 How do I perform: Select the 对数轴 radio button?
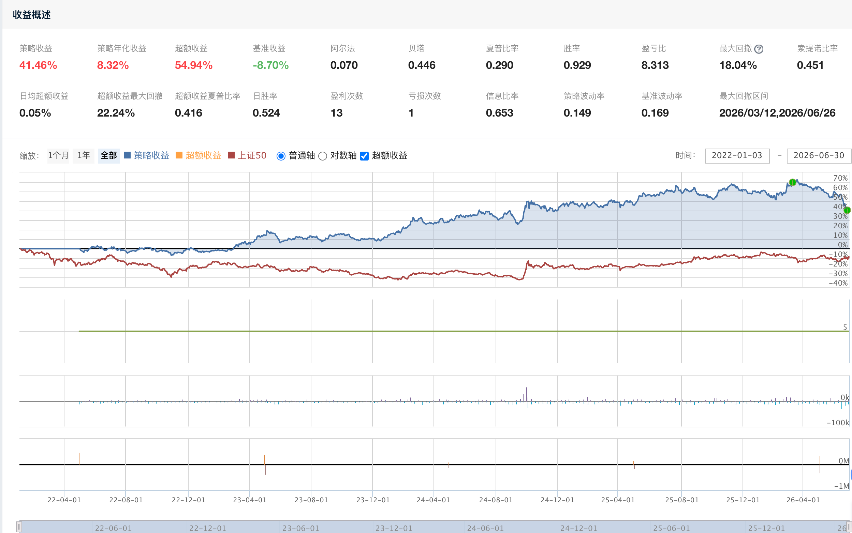(x=322, y=156)
